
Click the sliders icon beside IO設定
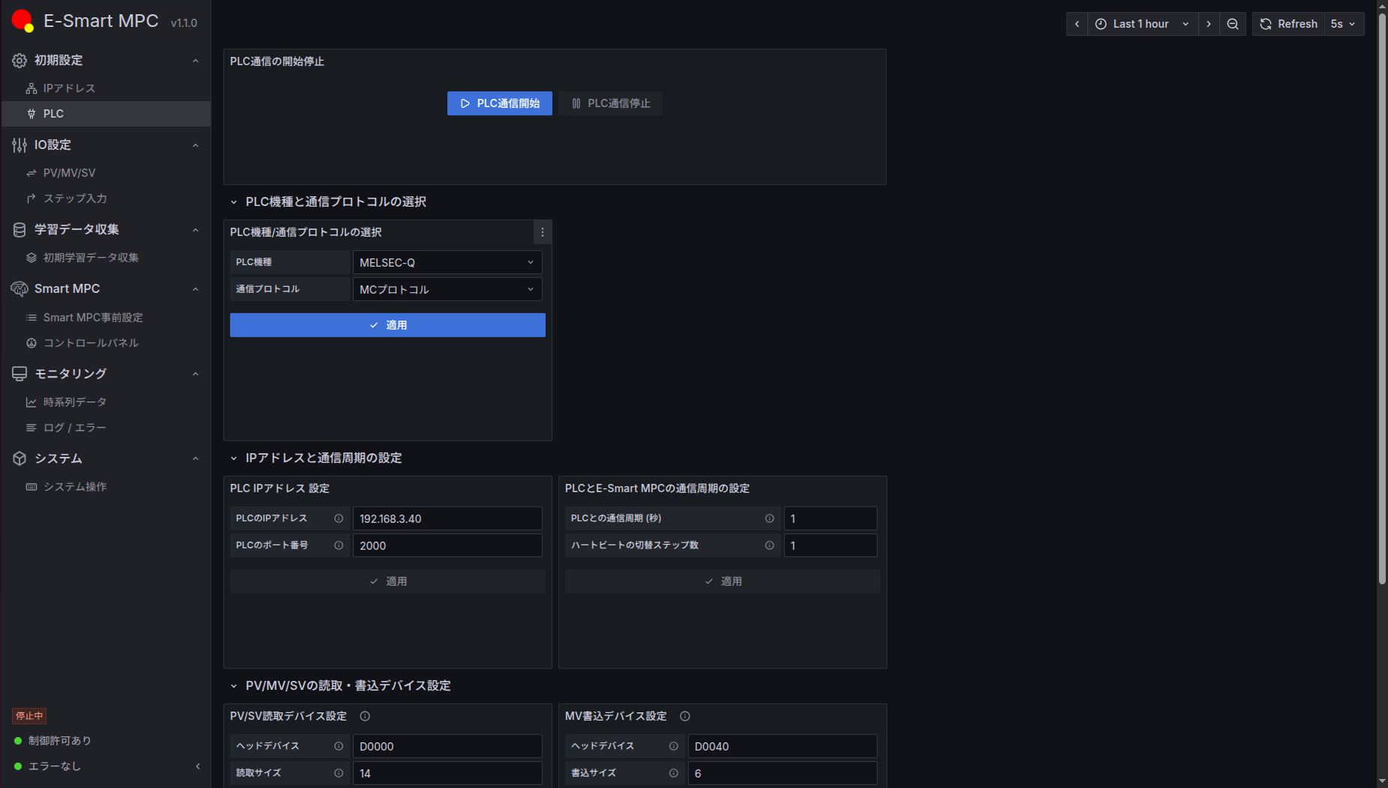point(19,145)
